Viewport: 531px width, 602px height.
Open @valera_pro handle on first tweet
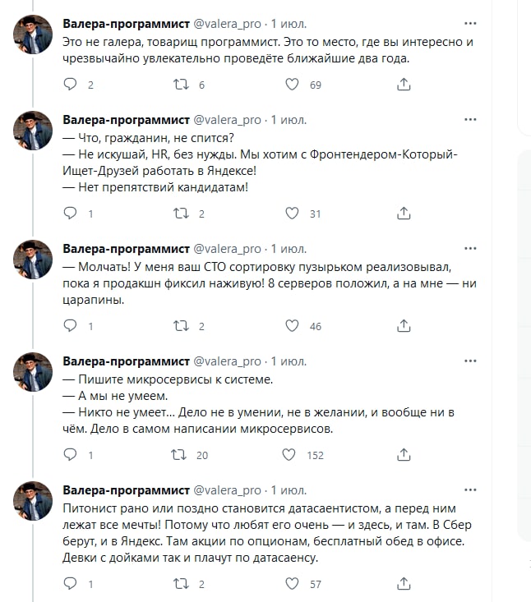[227, 24]
